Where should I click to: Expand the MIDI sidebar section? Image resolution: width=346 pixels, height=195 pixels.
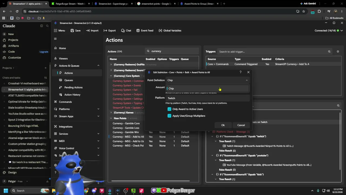tap(98, 141)
